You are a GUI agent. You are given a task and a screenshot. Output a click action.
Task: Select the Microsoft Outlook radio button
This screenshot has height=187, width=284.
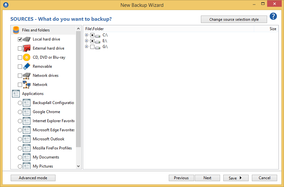point(20,139)
